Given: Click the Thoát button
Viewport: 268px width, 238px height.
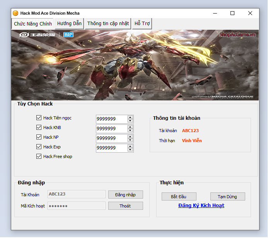Looking at the screenshot, I should [x=125, y=206].
